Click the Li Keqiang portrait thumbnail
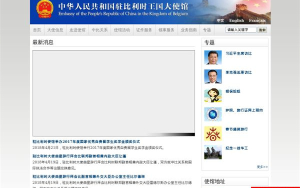The image size is (300, 188). point(213,76)
